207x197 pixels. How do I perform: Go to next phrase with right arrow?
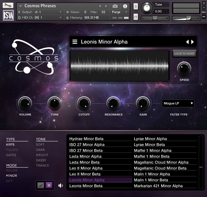[x=193, y=42]
